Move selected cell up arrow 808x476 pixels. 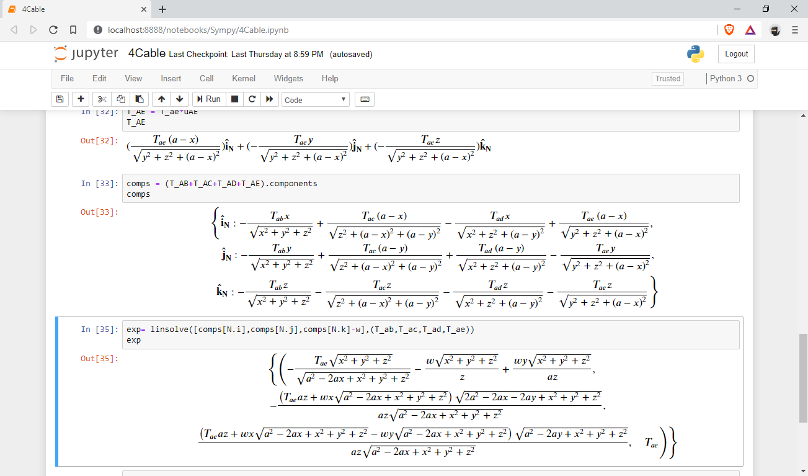(161, 99)
